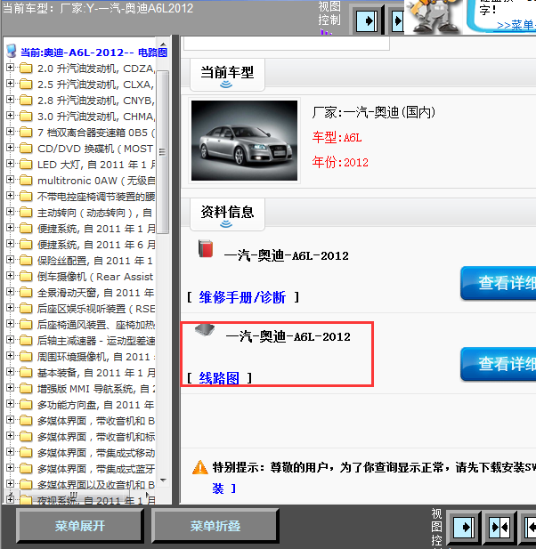Select 夜视系统, 自 2011 年 1 月 item
Image resolution: width=536 pixels, height=549 pixels.
[x=96, y=500]
